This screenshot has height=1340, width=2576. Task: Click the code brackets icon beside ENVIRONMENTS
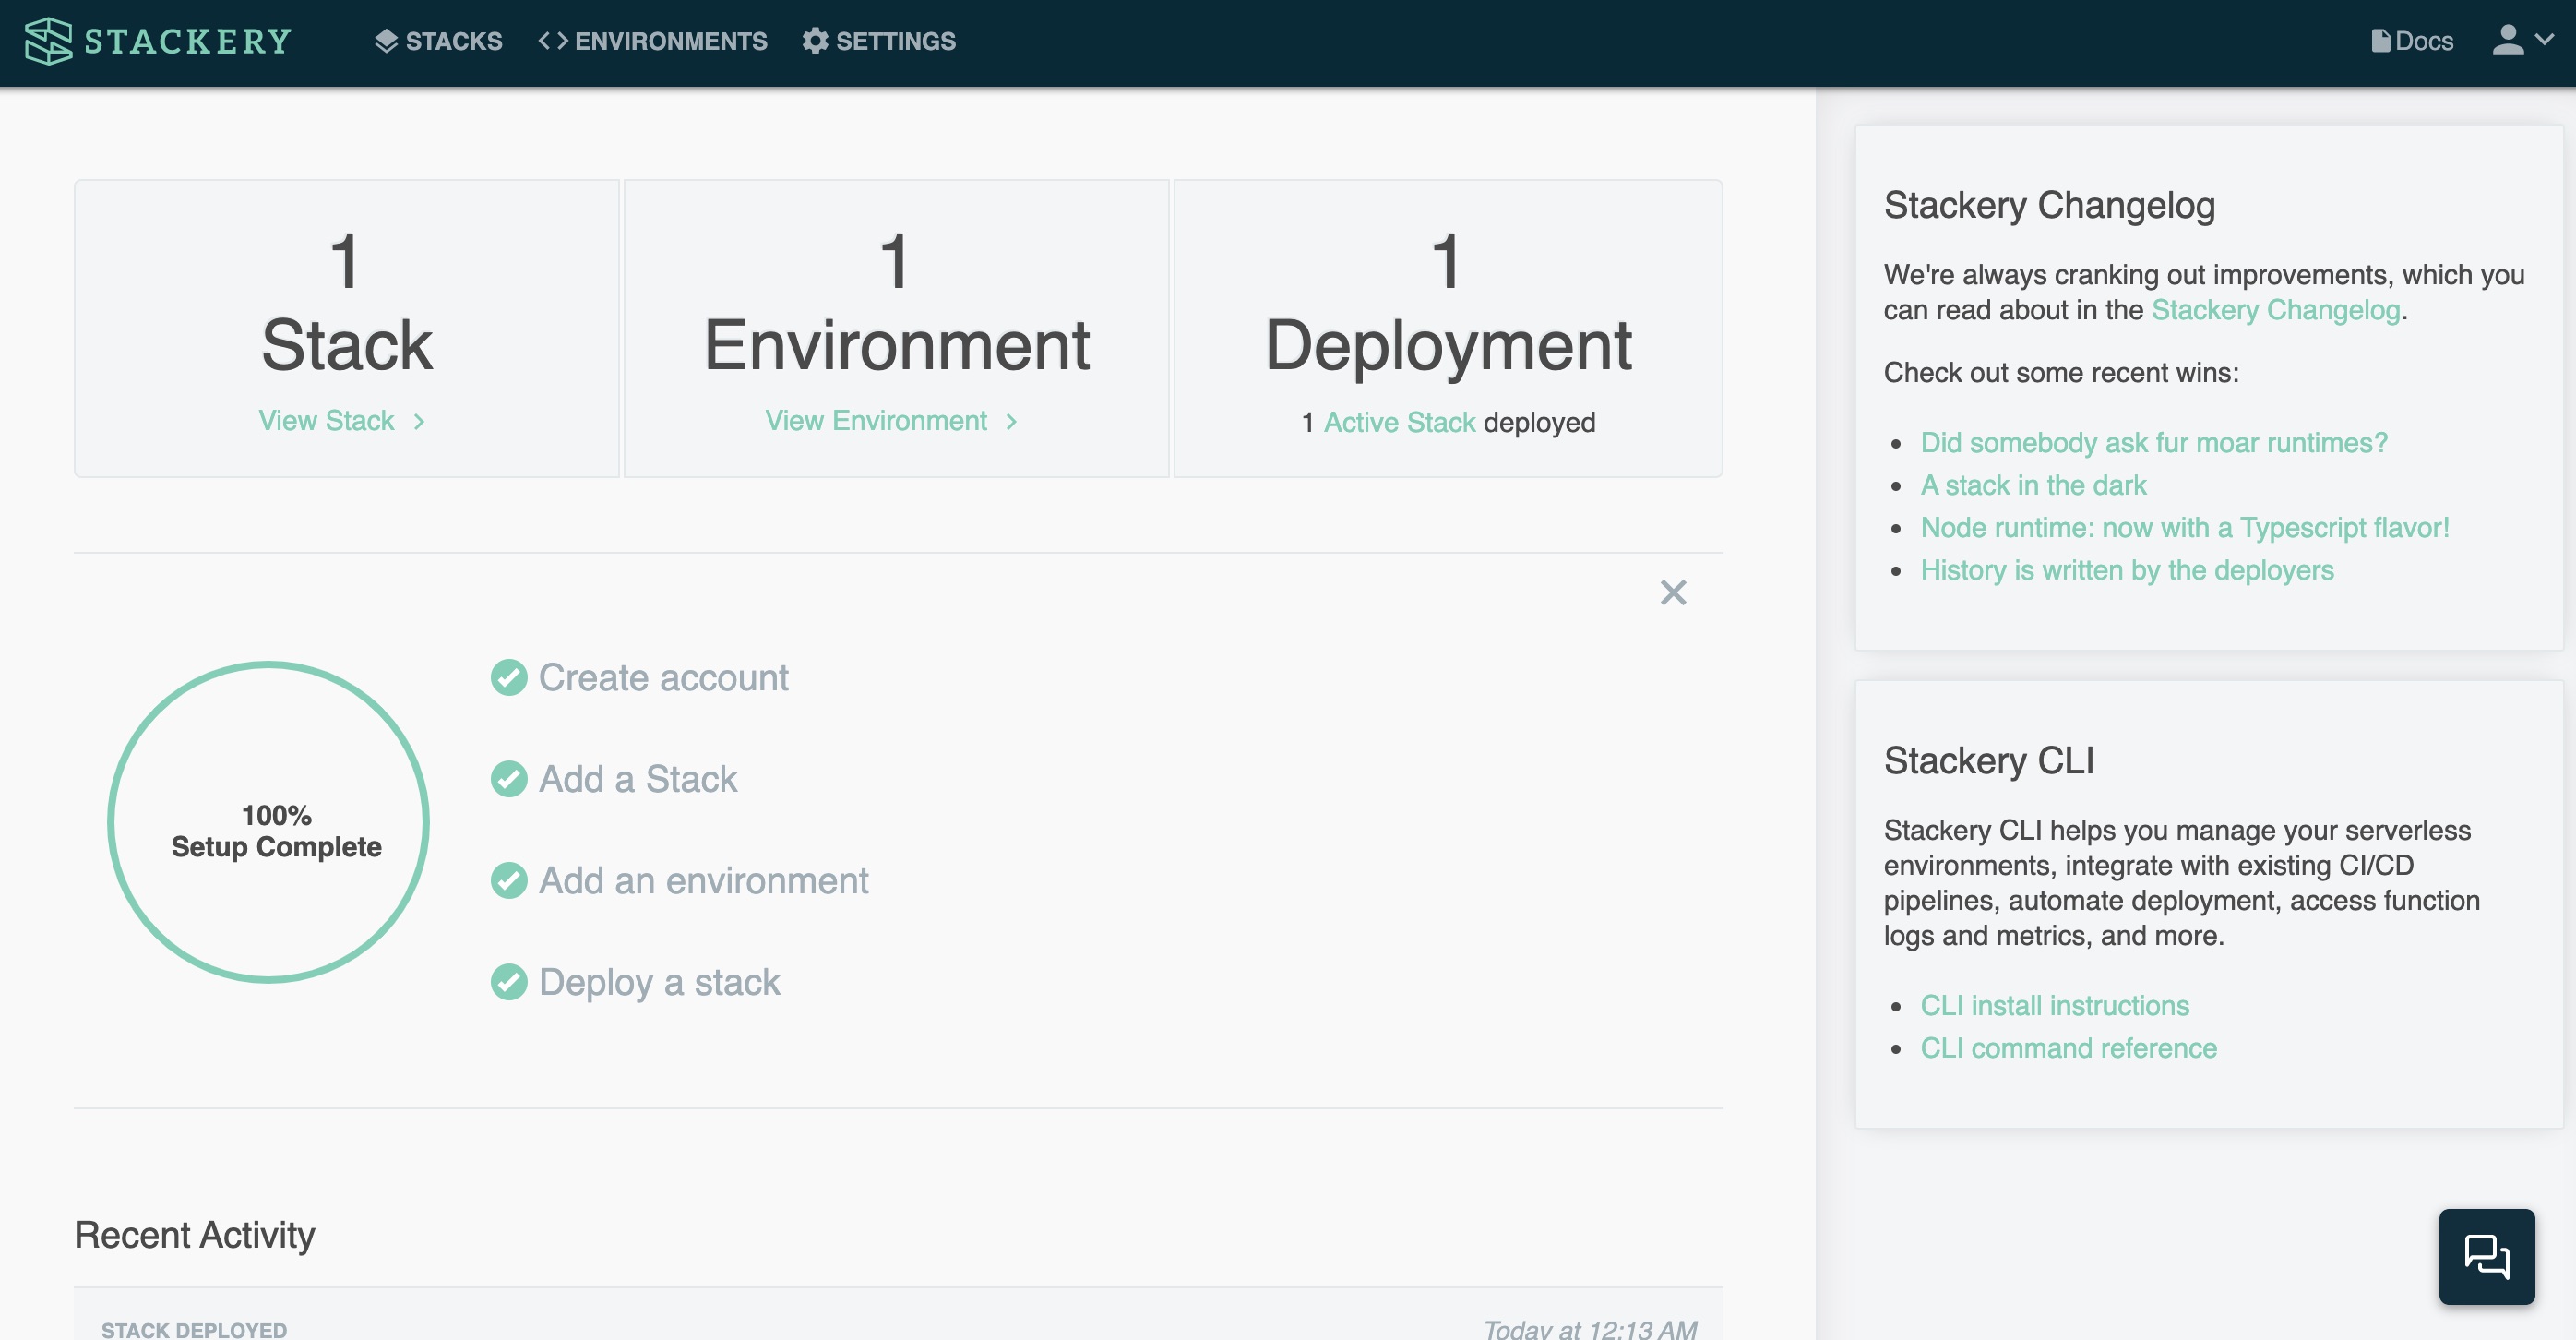tap(552, 41)
